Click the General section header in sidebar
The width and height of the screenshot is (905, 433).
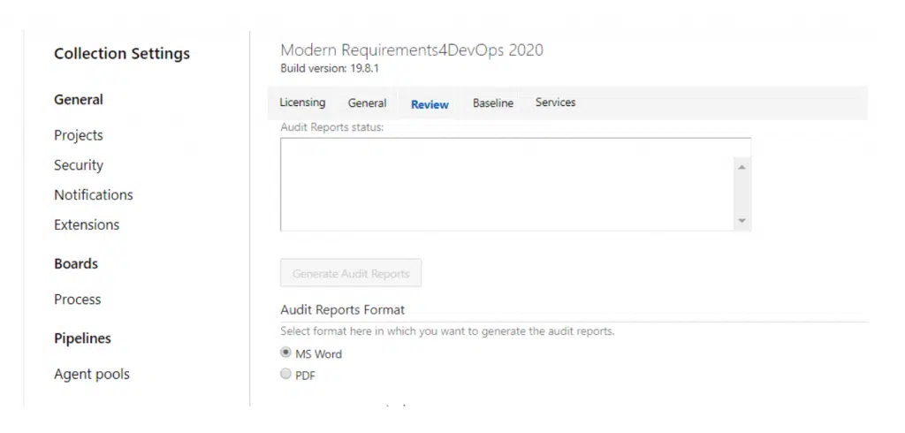[x=79, y=100]
